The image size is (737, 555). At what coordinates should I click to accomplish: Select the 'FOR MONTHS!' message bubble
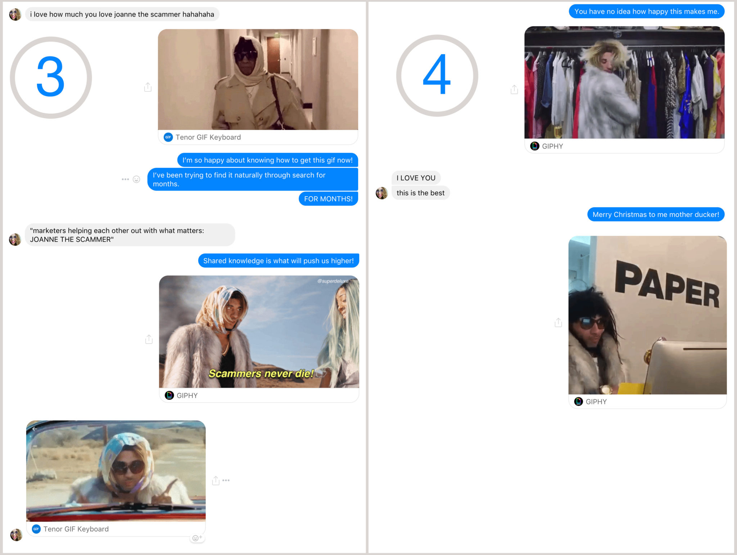(328, 199)
